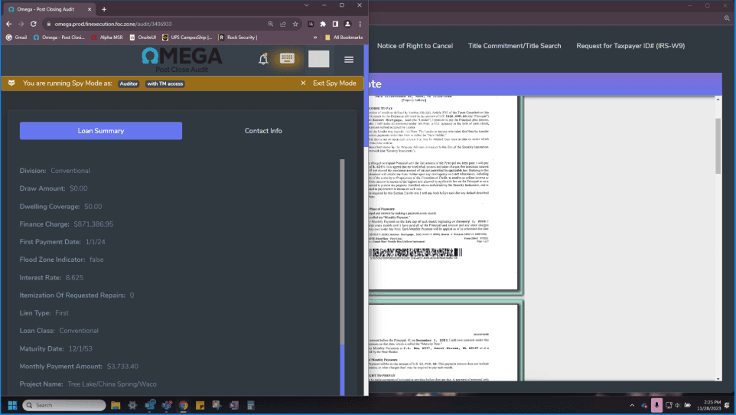The width and height of the screenshot is (736, 415).
Task: Click the microphone icon in system tray
Action: pyautogui.click(x=656, y=405)
